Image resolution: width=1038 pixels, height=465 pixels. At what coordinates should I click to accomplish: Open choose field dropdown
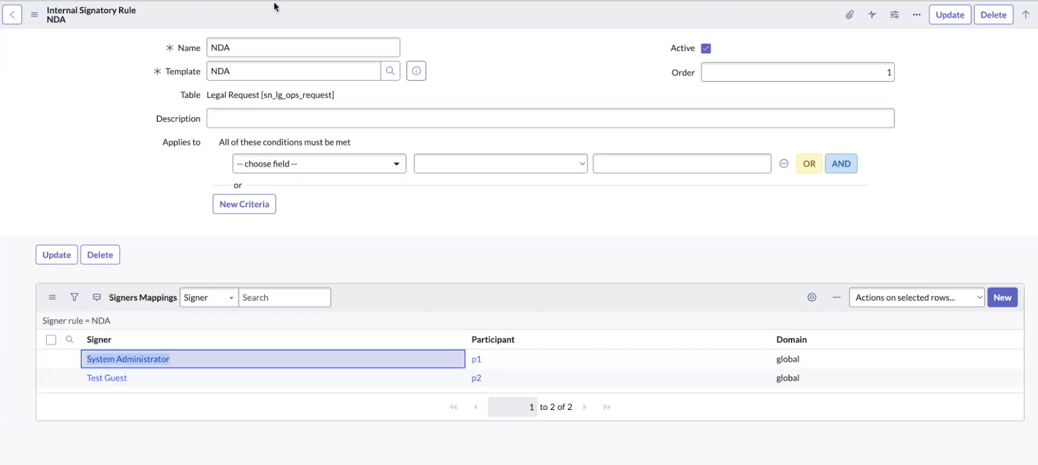coord(319,164)
